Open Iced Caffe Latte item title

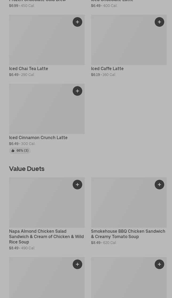coord(107,68)
